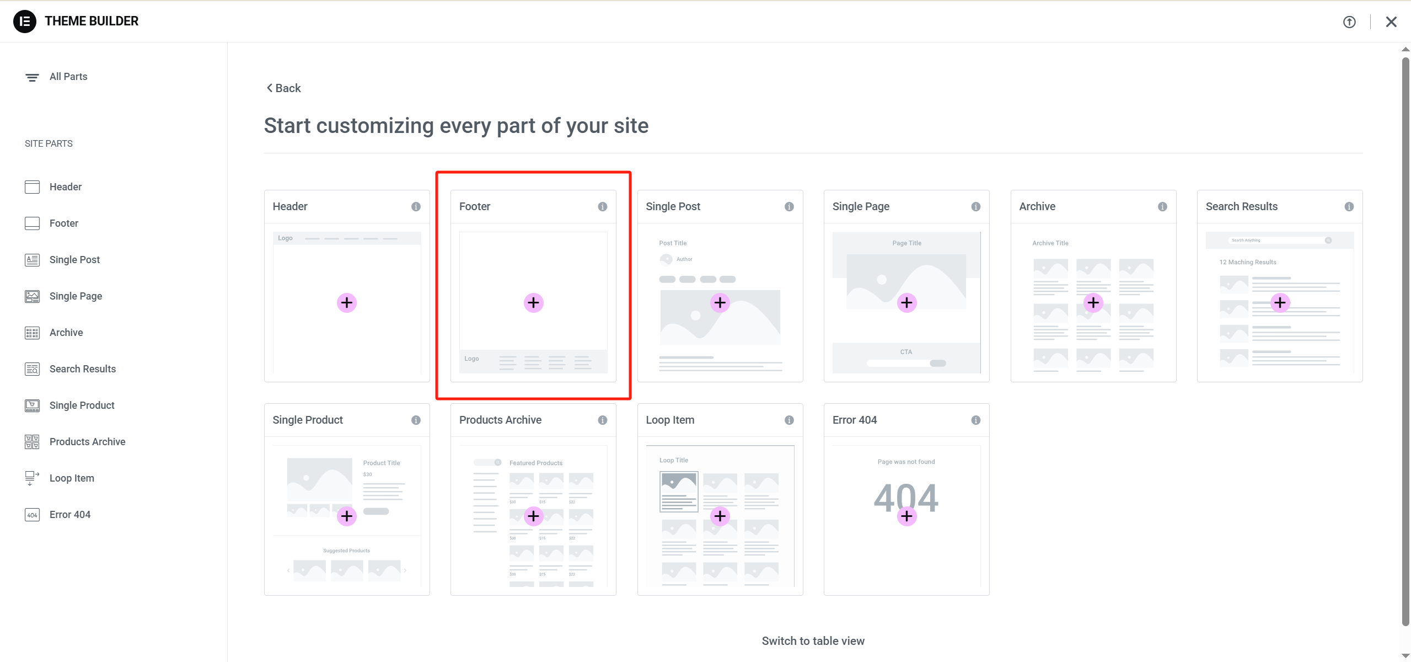Go to Error 404 sidebar item
Screen dimensions: 1411x662
point(69,515)
